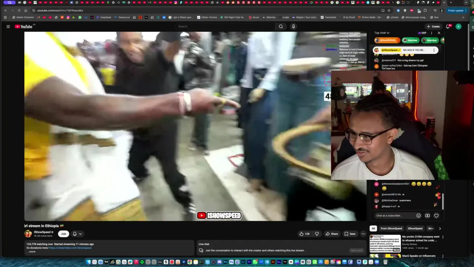
Task: Open the 0XP chat points badge
Action: pyautogui.click(x=422, y=33)
